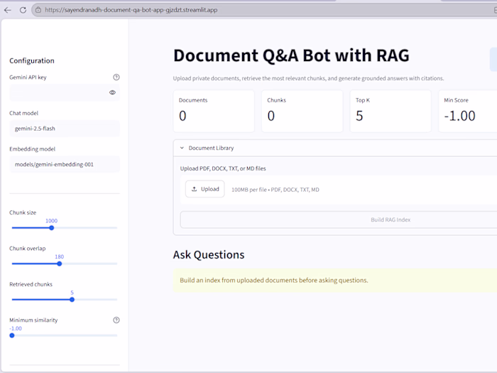The width and height of the screenshot is (497, 373).
Task: Click the Build RAG Index button
Action: pyautogui.click(x=339, y=220)
